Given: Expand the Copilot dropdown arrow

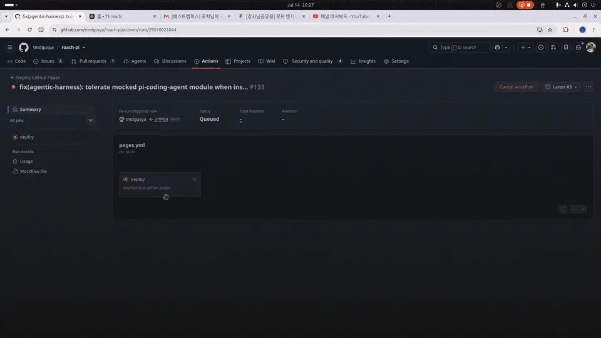Looking at the screenshot, I should [506, 47].
